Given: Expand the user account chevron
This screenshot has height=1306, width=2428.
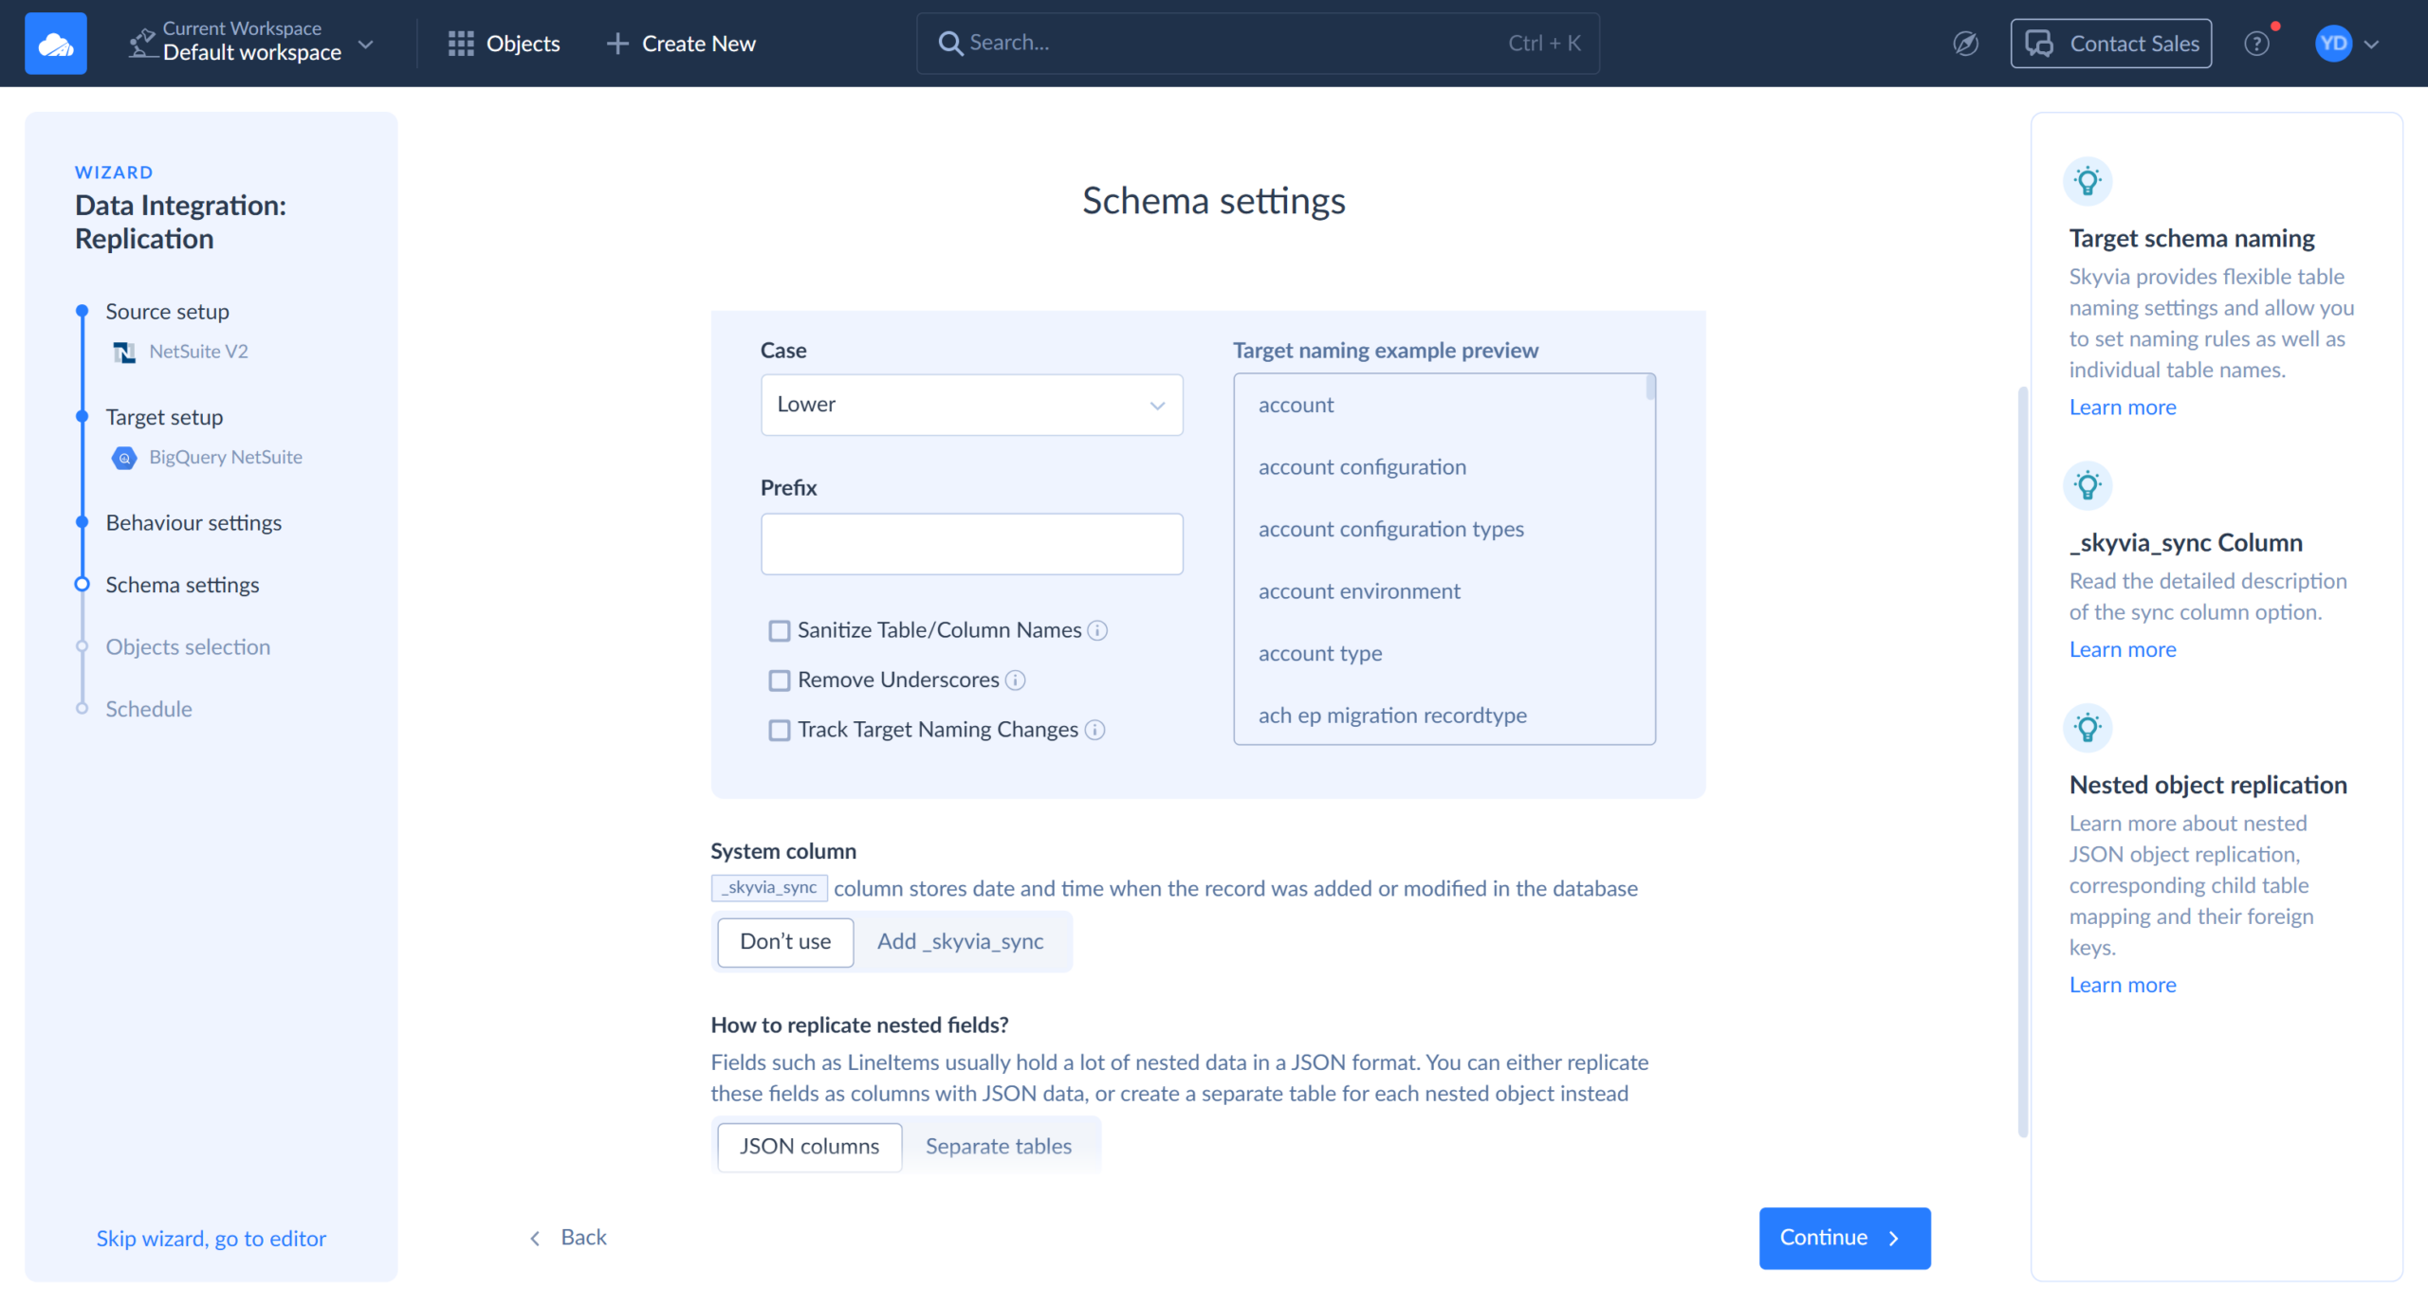Looking at the screenshot, I should [x=2372, y=45].
